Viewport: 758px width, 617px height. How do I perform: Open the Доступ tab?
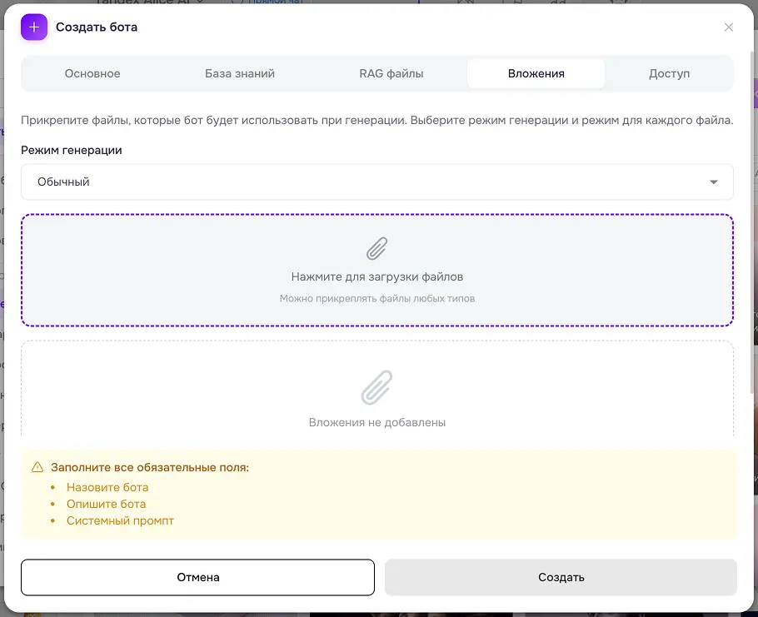pyautogui.click(x=669, y=73)
